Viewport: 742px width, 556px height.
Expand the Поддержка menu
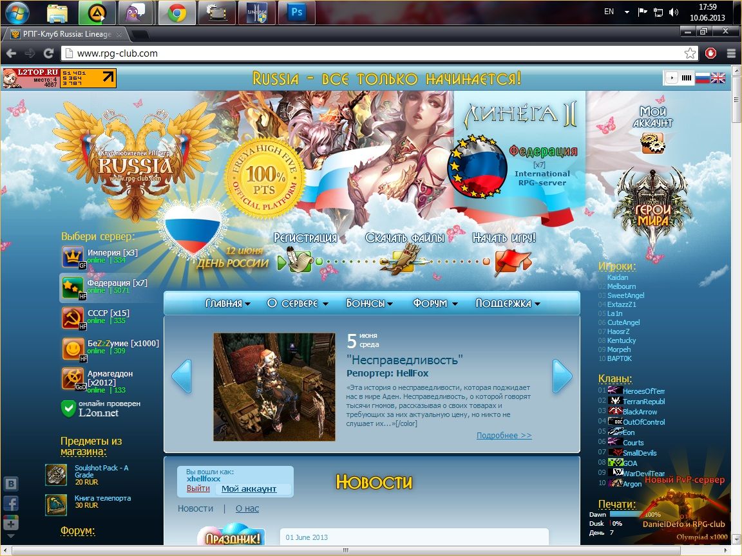508,303
